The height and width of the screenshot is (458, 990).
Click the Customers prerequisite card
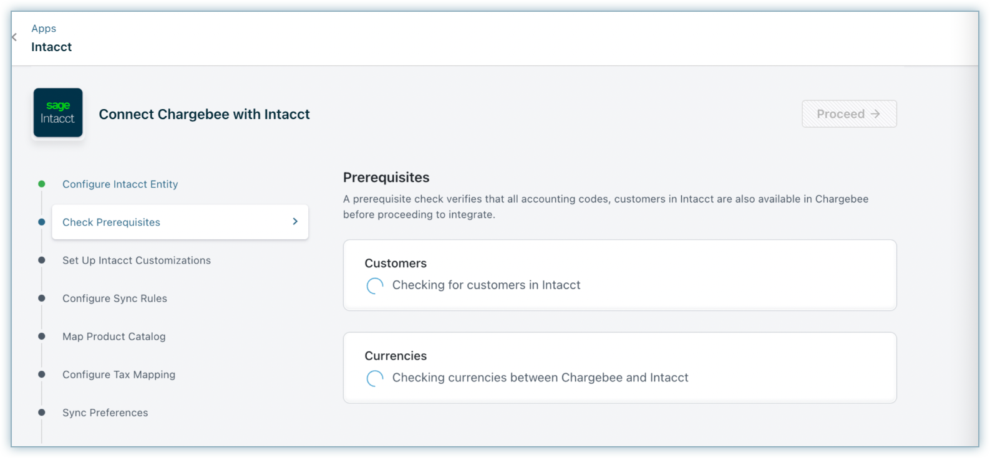click(619, 275)
